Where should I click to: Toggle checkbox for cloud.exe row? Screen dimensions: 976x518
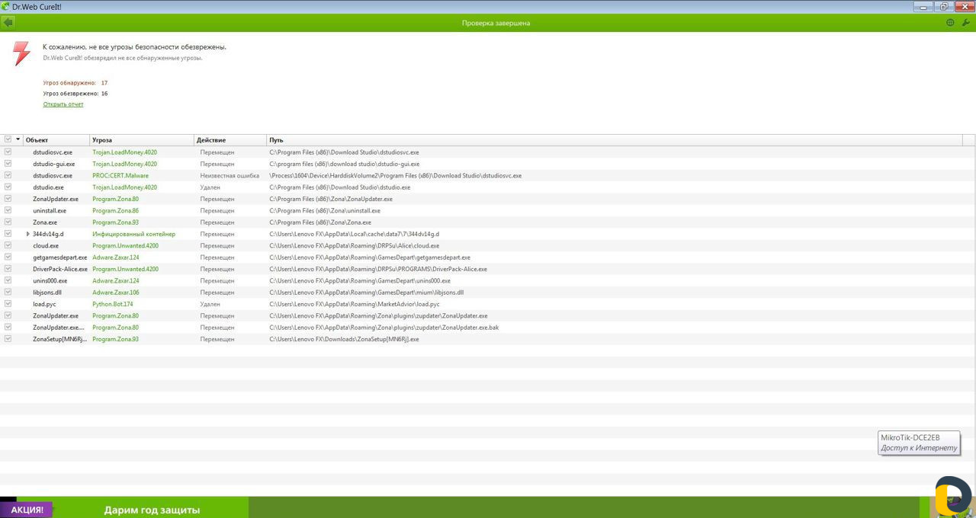(x=8, y=245)
